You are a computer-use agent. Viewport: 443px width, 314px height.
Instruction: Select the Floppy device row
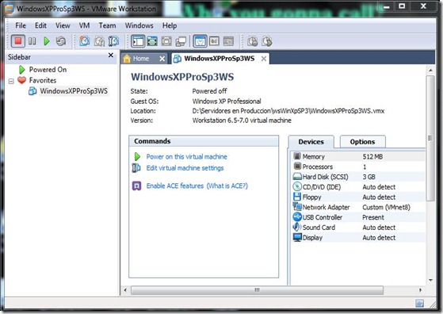[x=358, y=197]
